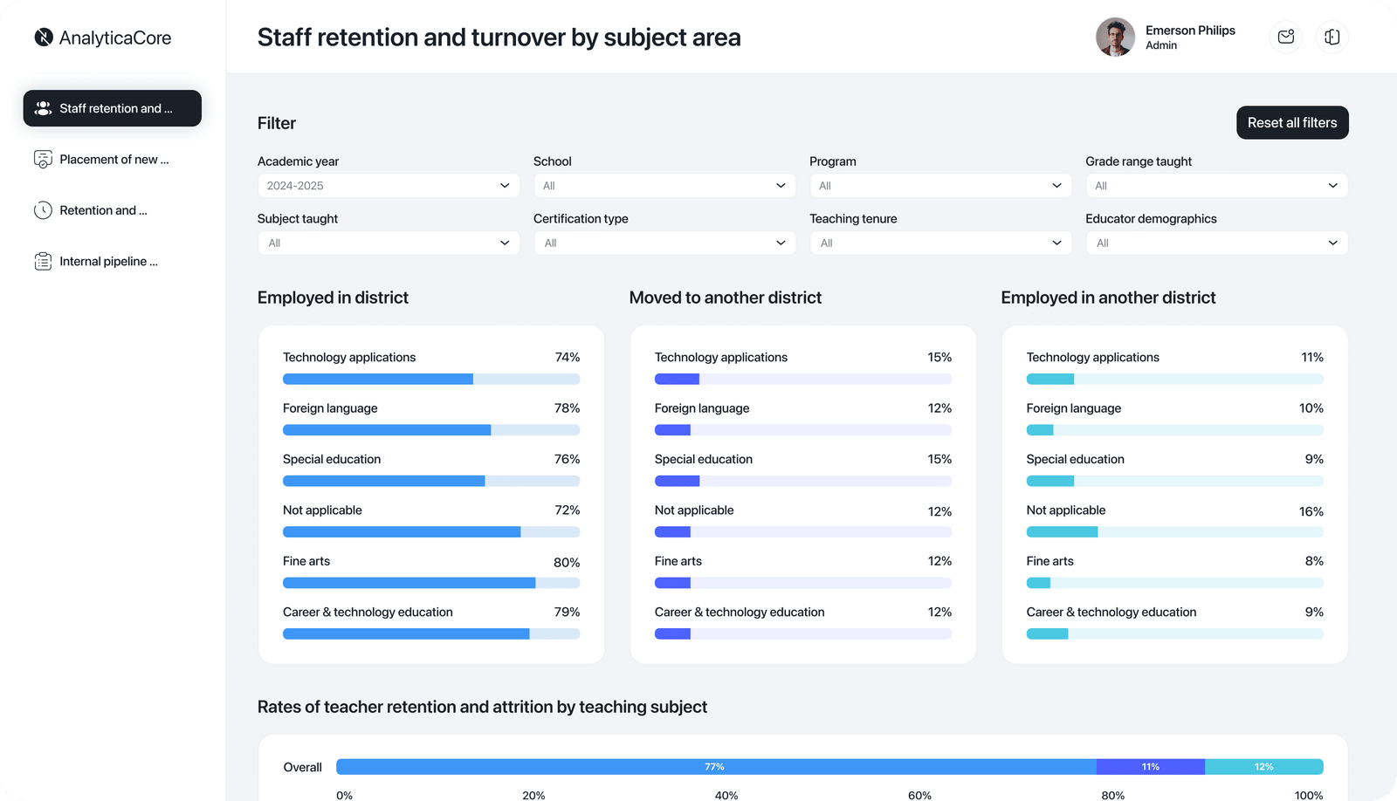Open the Program filter dropdown
1397x801 pixels.
click(x=939, y=186)
